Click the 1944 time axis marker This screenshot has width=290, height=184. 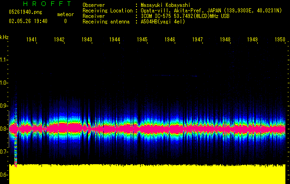[115, 39]
